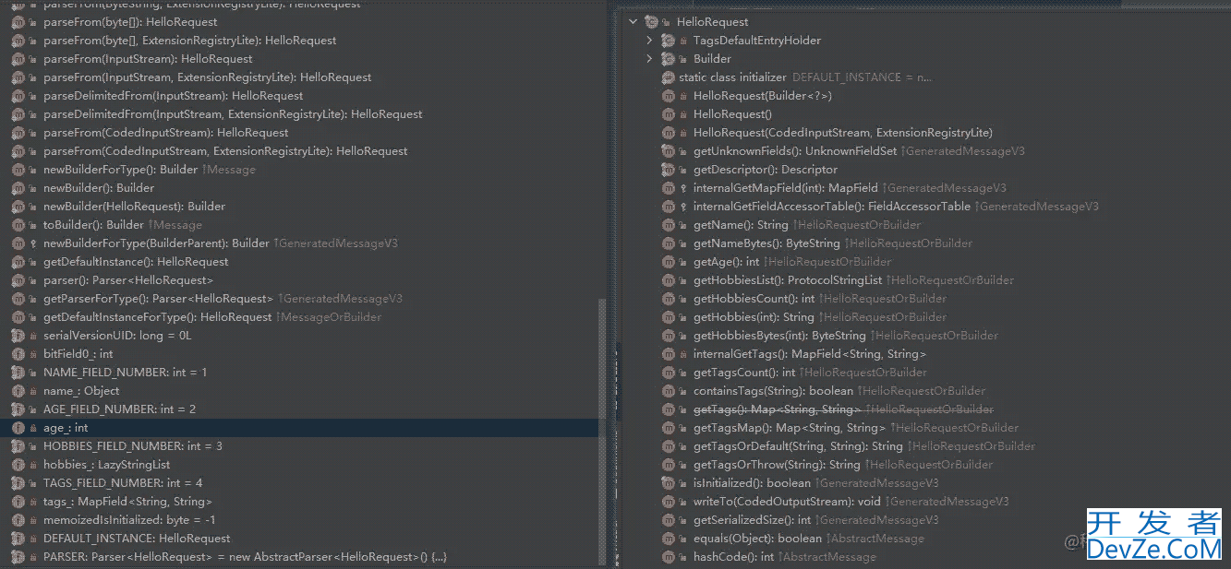Image resolution: width=1231 pixels, height=569 pixels.
Task: Click the Builder class icon in tree
Action: point(669,58)
